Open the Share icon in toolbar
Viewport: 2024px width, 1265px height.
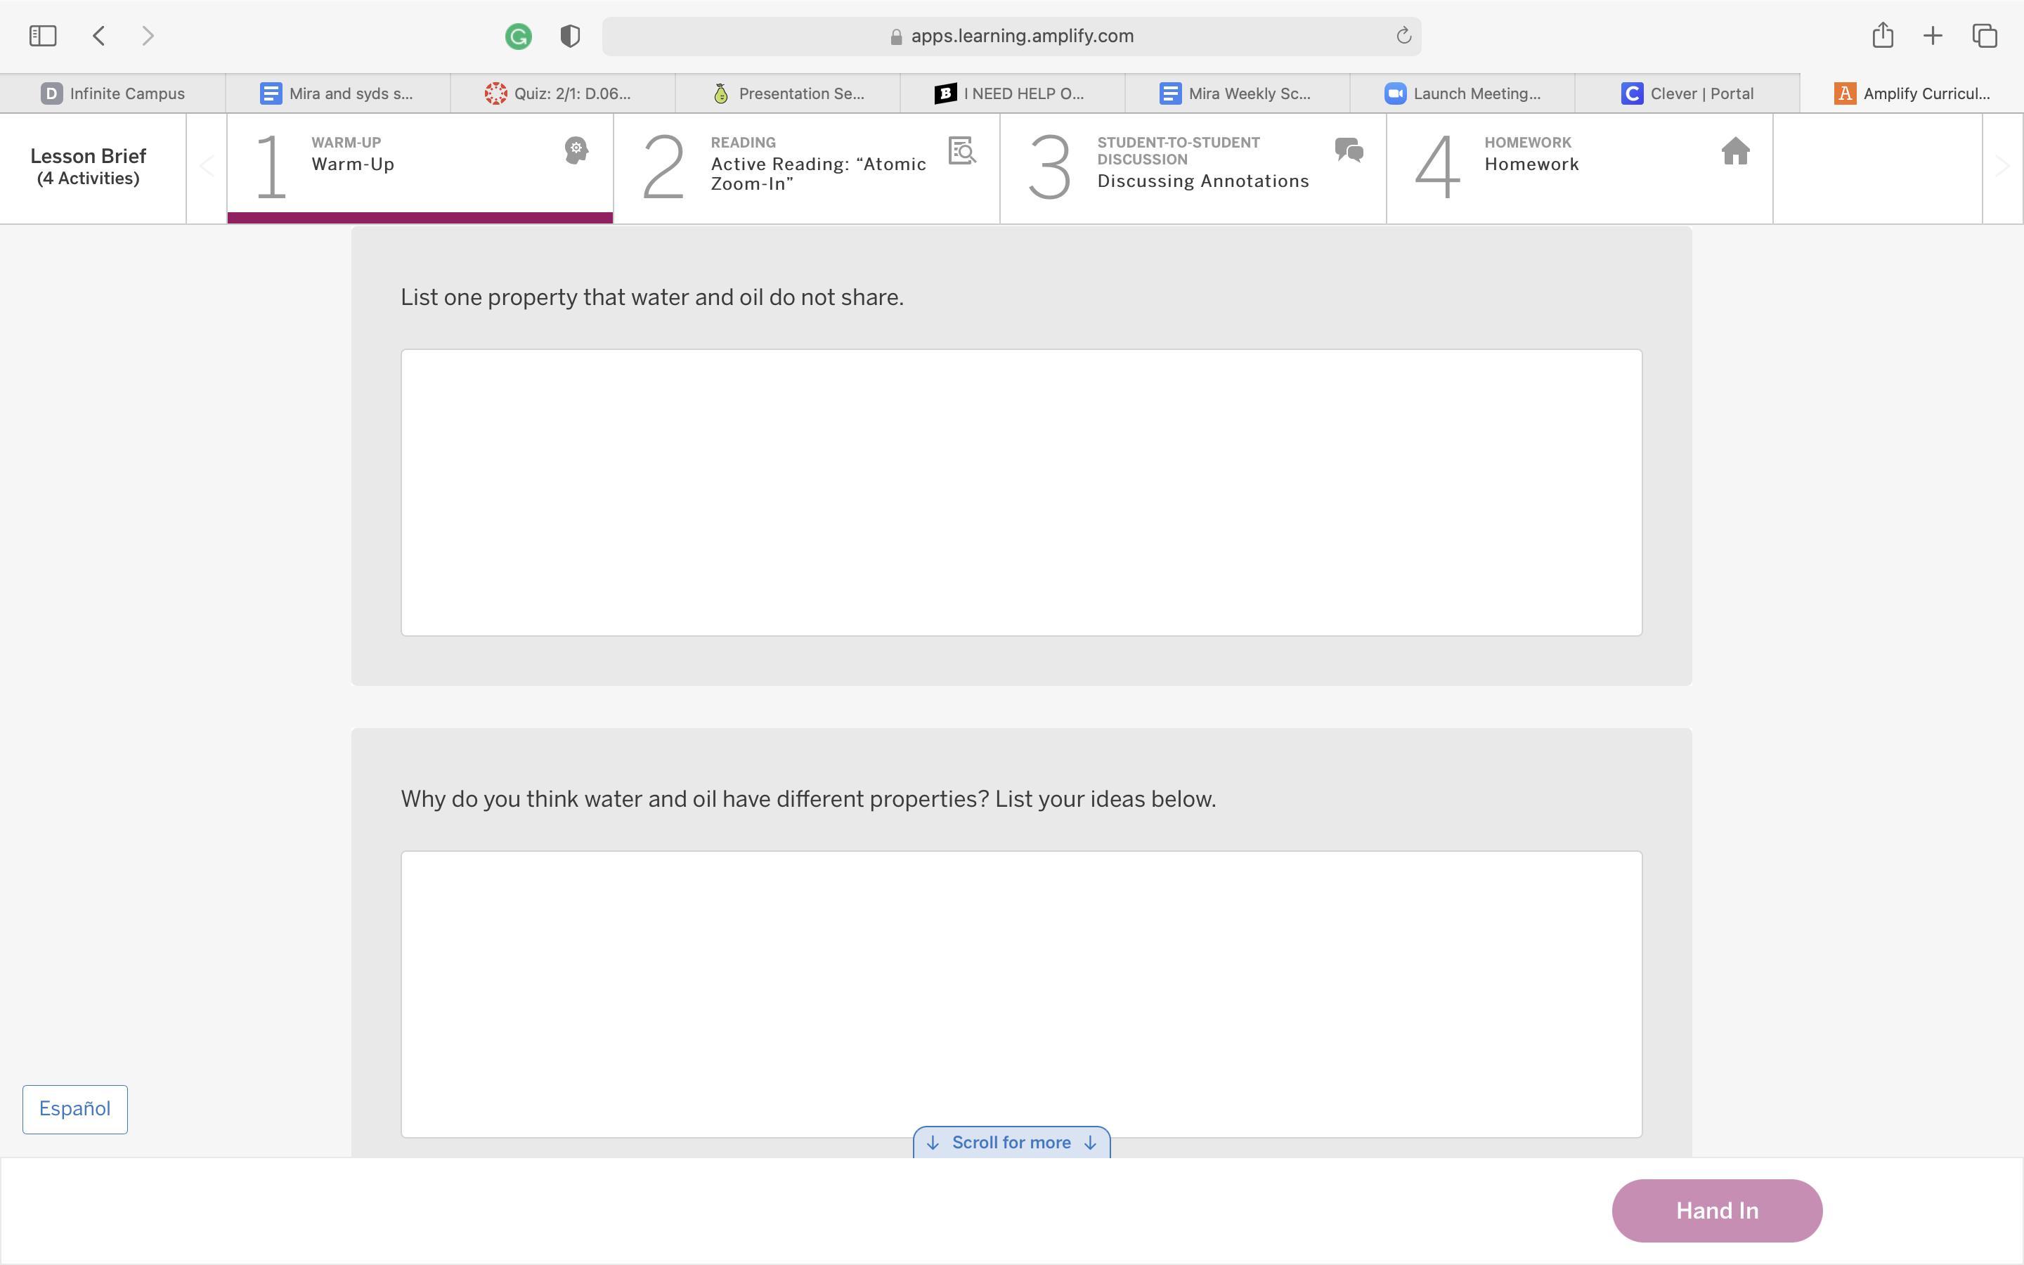tap(1883, 35)
